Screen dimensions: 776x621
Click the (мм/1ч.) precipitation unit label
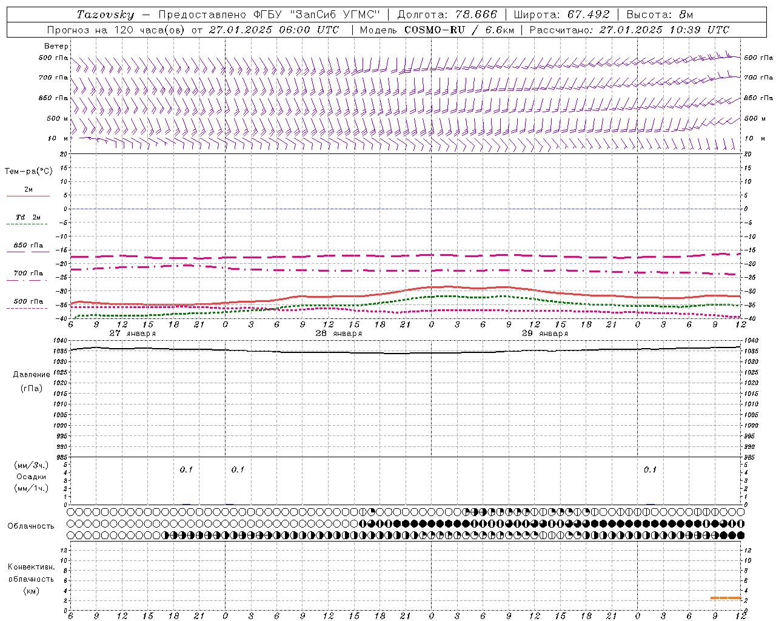32,488
